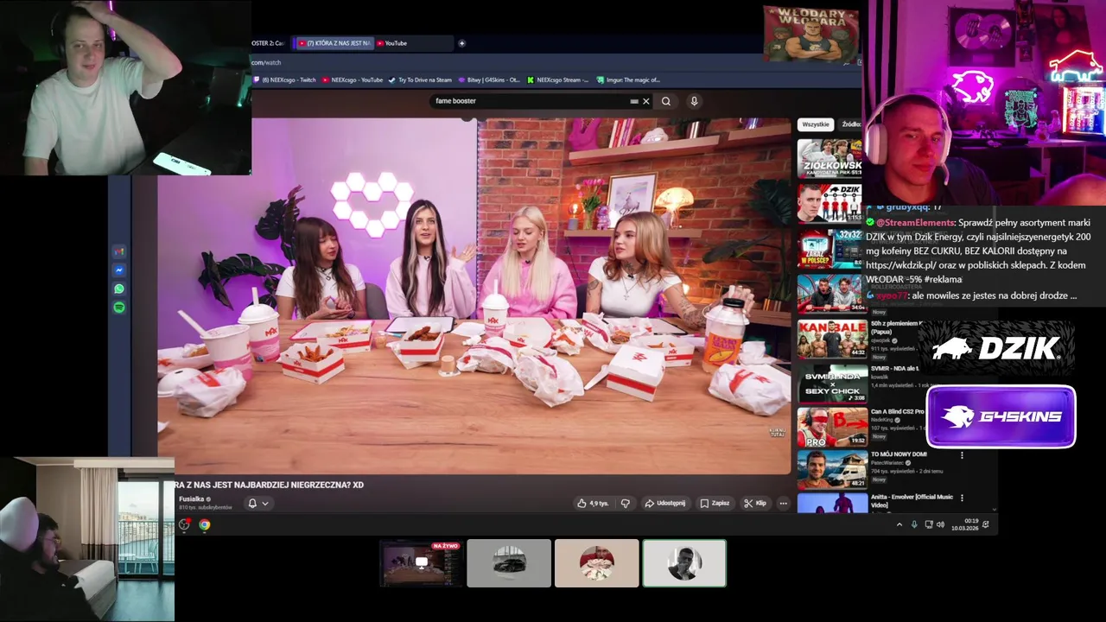Select the third participant avatar tile
This screenshot has width=1106, height=622.
(x=597, y=563)
